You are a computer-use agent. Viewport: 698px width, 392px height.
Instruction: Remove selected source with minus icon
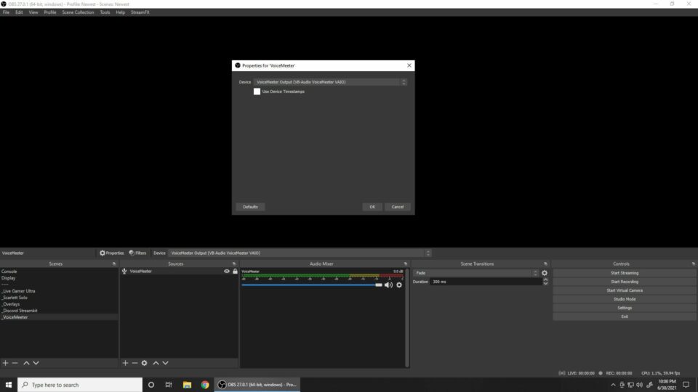click(x=135, y=363)
